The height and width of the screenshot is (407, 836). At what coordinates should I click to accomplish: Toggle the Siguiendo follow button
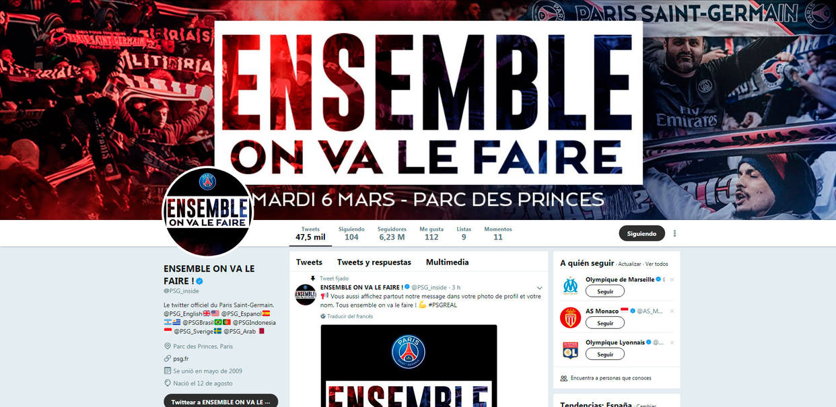[x=641, y=233]
